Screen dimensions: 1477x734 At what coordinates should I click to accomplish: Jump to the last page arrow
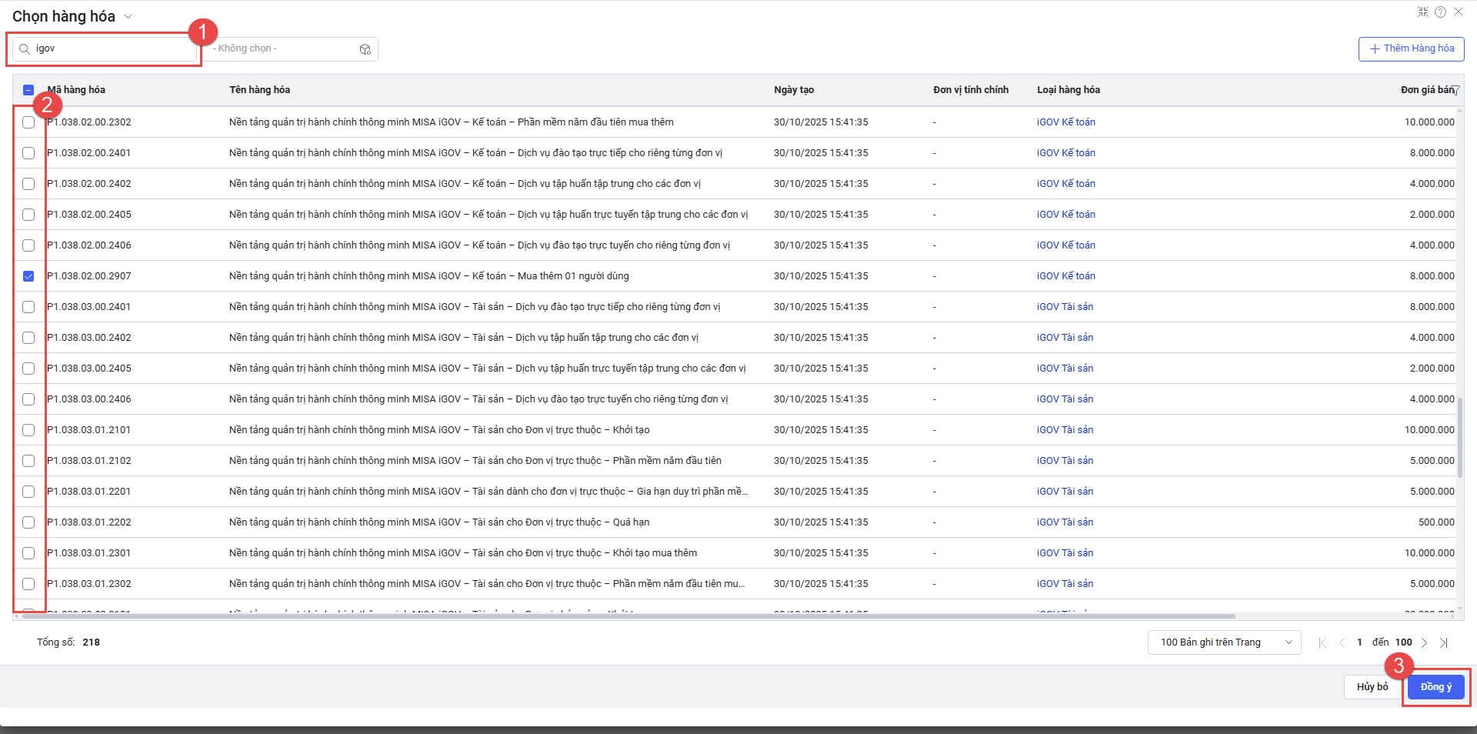click(x=1444, y=642)
